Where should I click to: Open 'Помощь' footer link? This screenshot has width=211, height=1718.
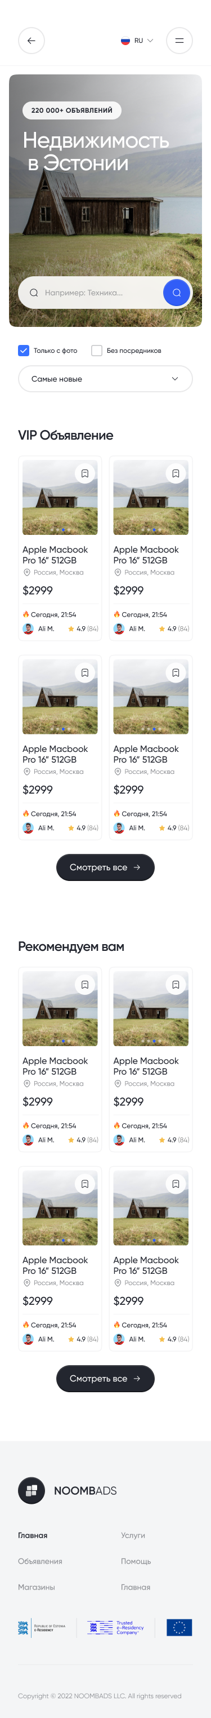click(136, 1561)
